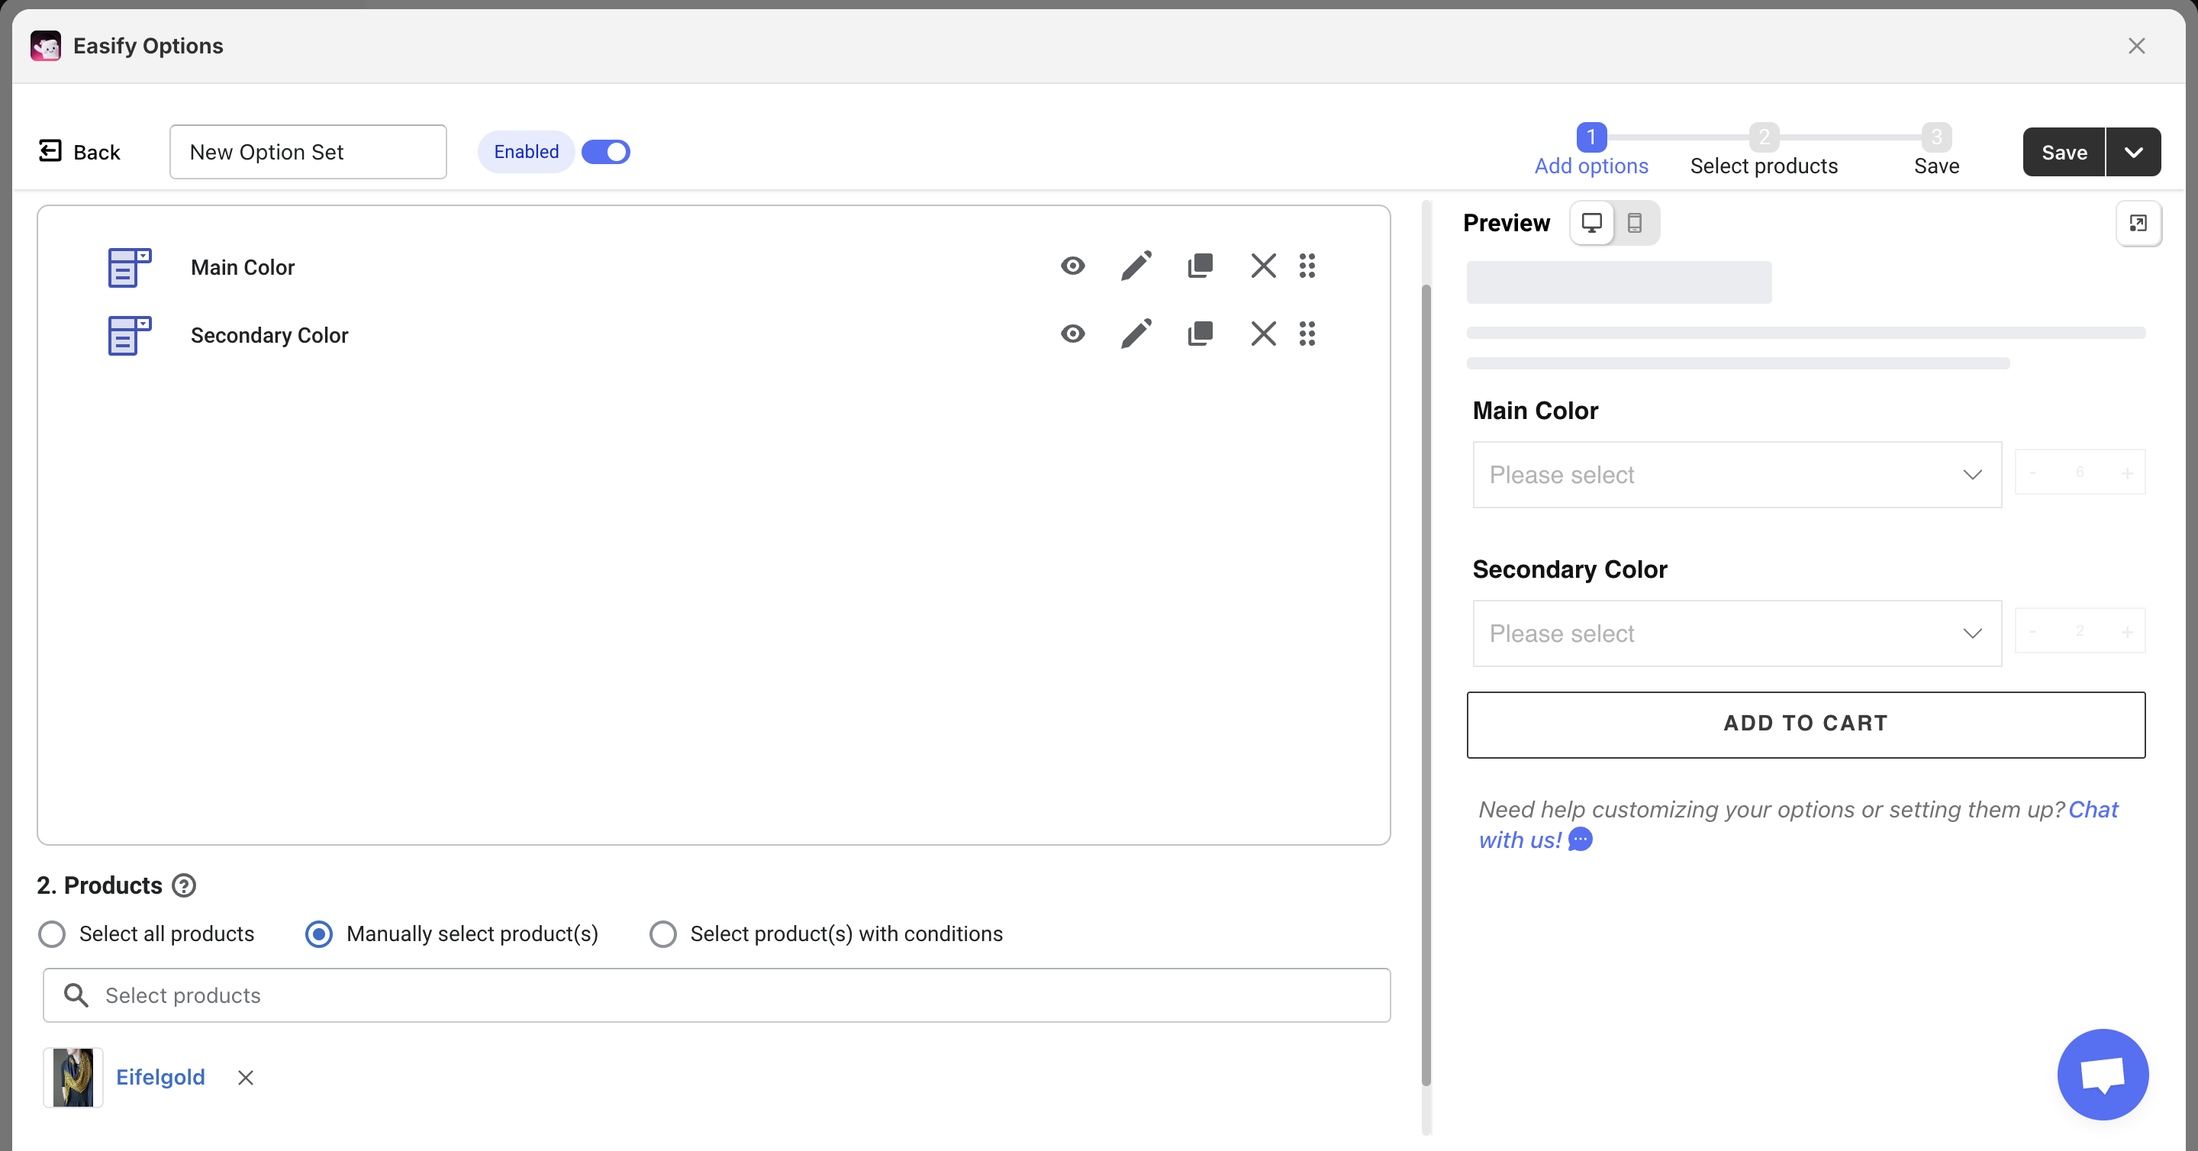Toggle the Enabled switch off
Viewport: 2198px width, 1151px height.
coord(605,152)
